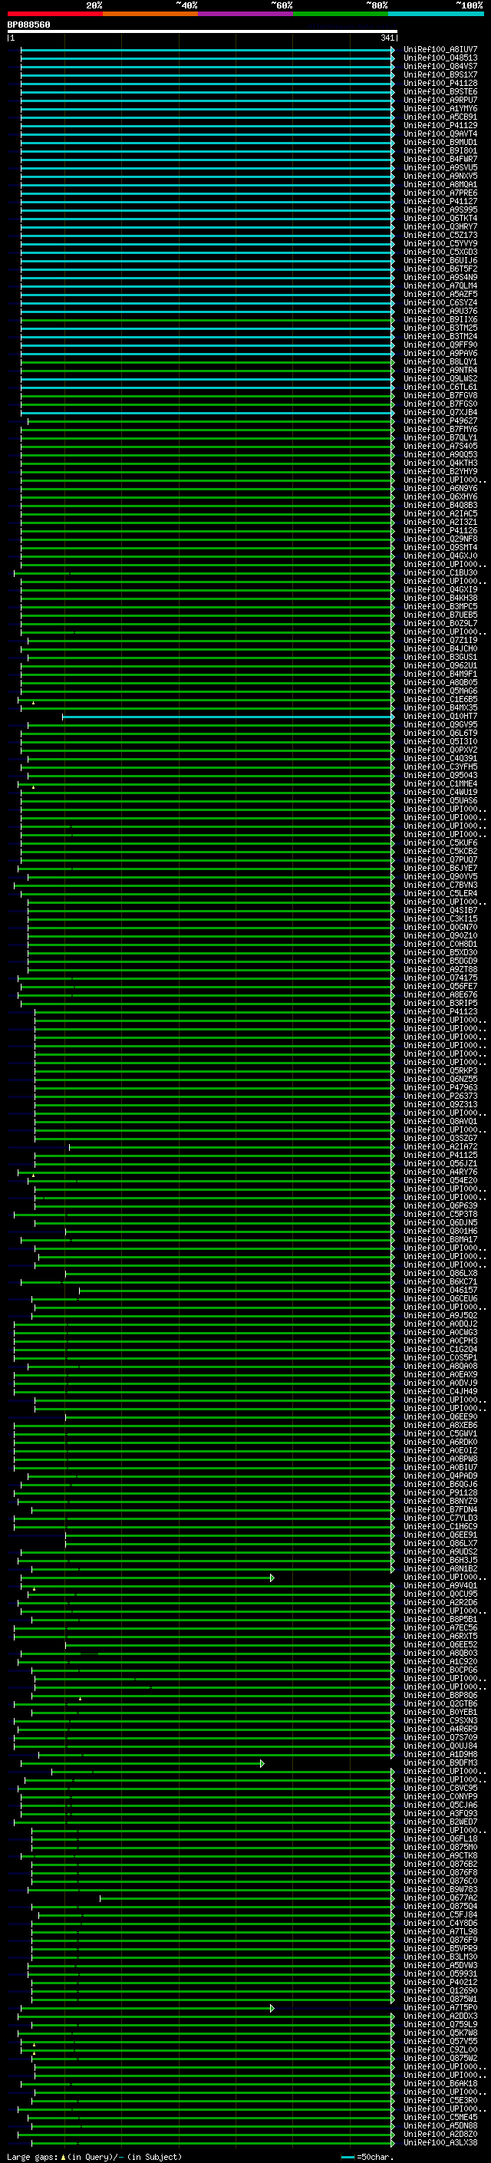Select UniRef100_A7PRE6 label
Image resolution: width=491 pixels, height=2163 pixels.
440,193
